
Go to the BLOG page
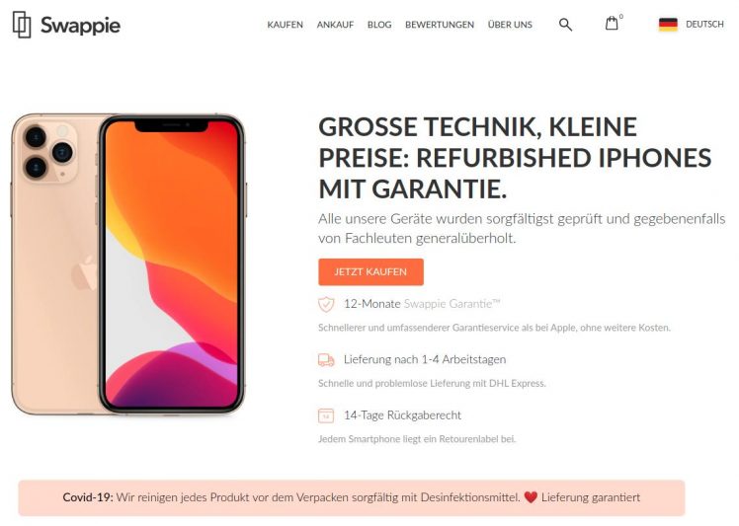tap(379, 25)
